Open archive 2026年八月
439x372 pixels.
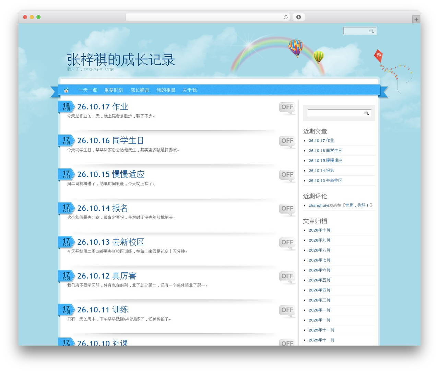coord(319,250)
